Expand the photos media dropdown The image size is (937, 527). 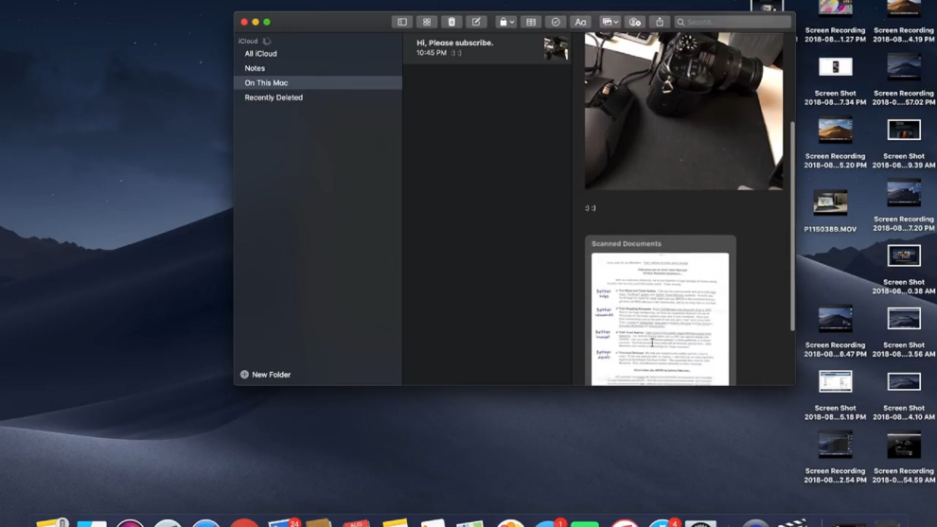610,22
